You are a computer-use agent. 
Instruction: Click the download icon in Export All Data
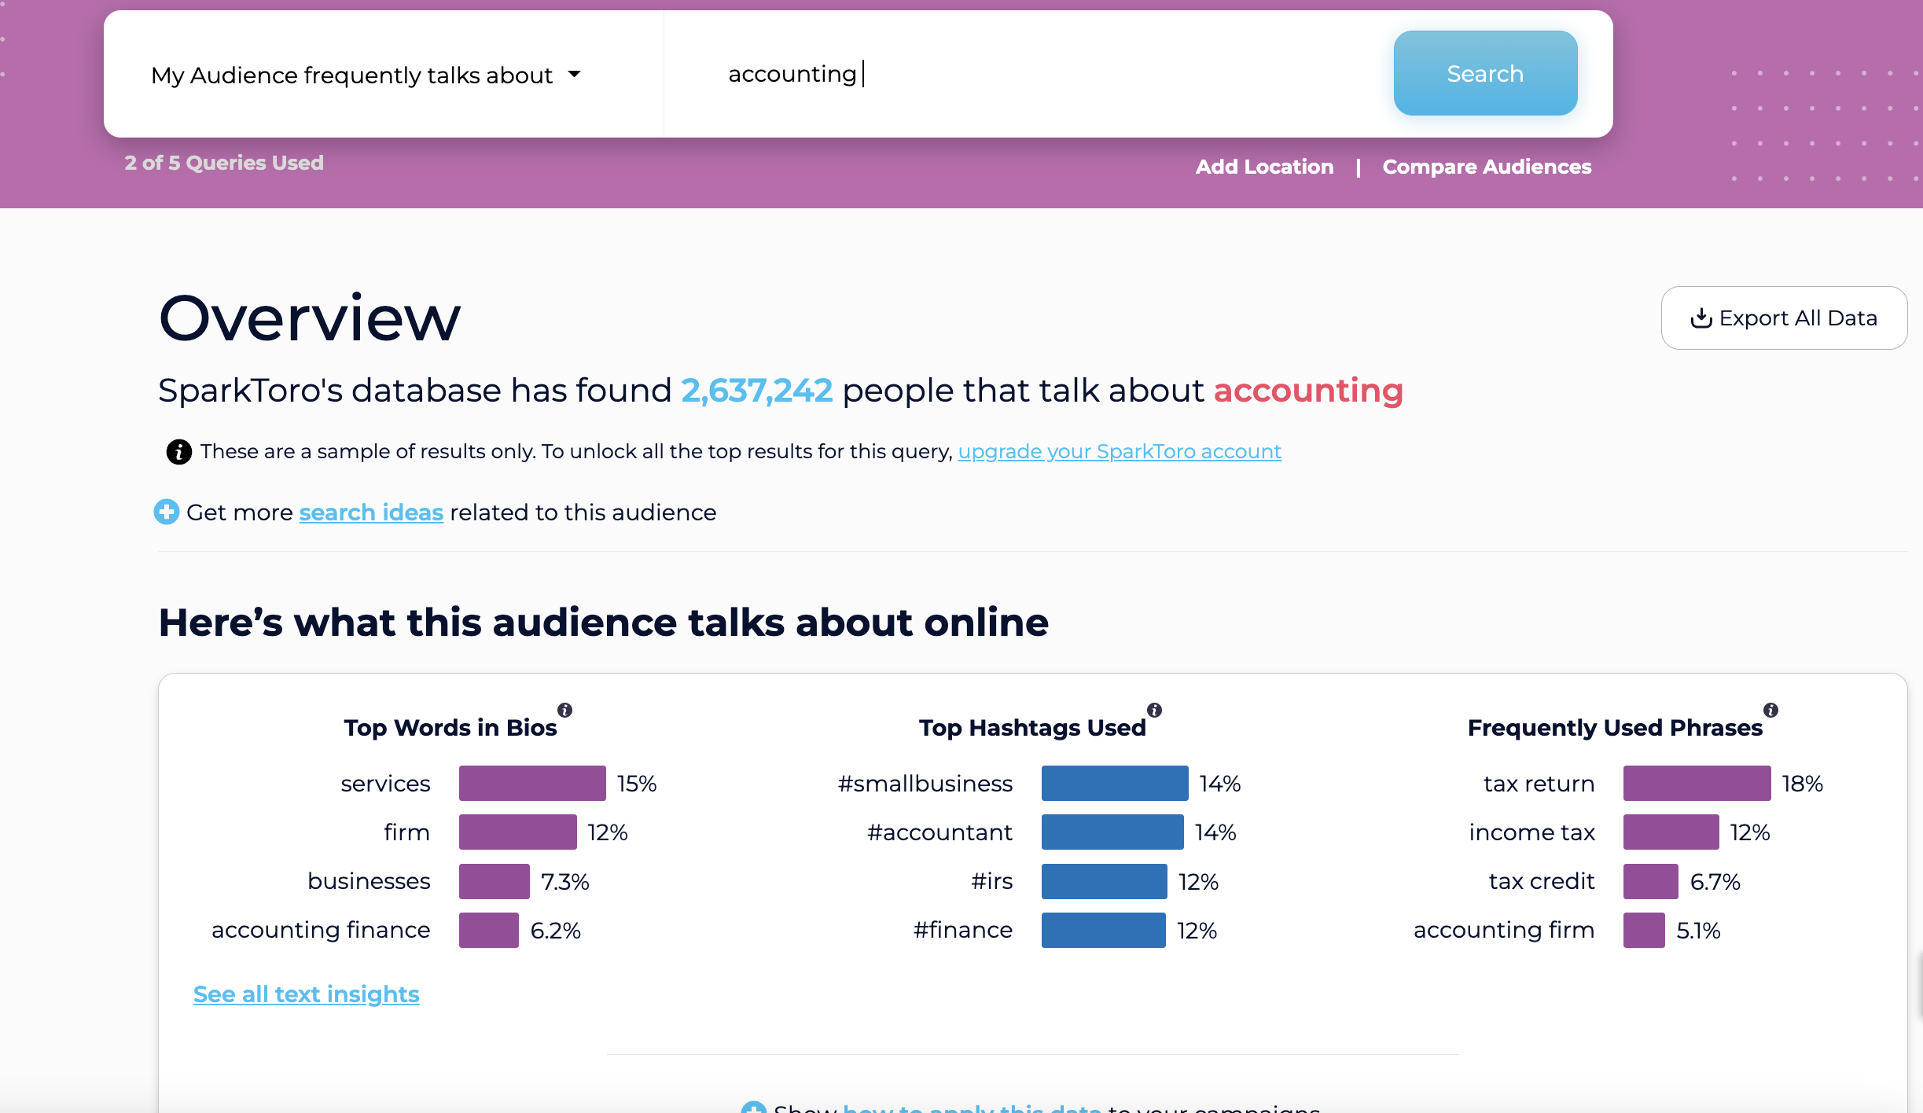tap(1701, 318)
